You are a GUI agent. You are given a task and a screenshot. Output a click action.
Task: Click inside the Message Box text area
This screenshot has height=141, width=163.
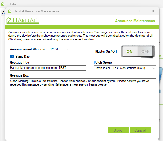tap(83, 100)
